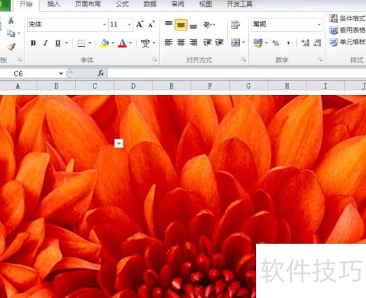Apply yellow fill color bucket
The width and height of the screenshot is (366, 298).
click(x=104, y=43)
